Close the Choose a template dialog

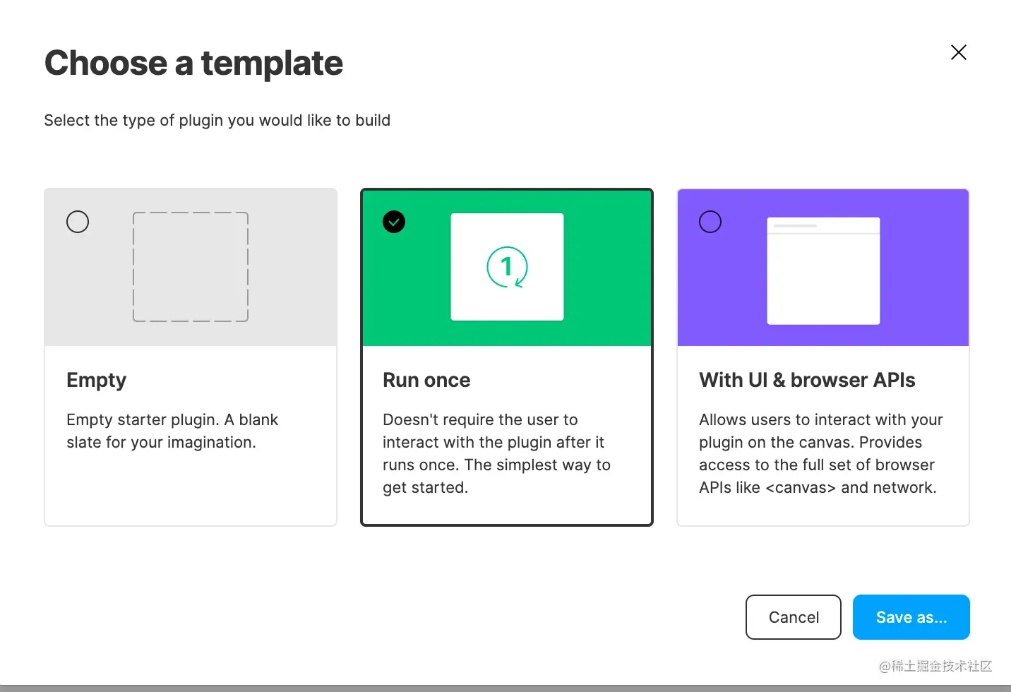959,52
